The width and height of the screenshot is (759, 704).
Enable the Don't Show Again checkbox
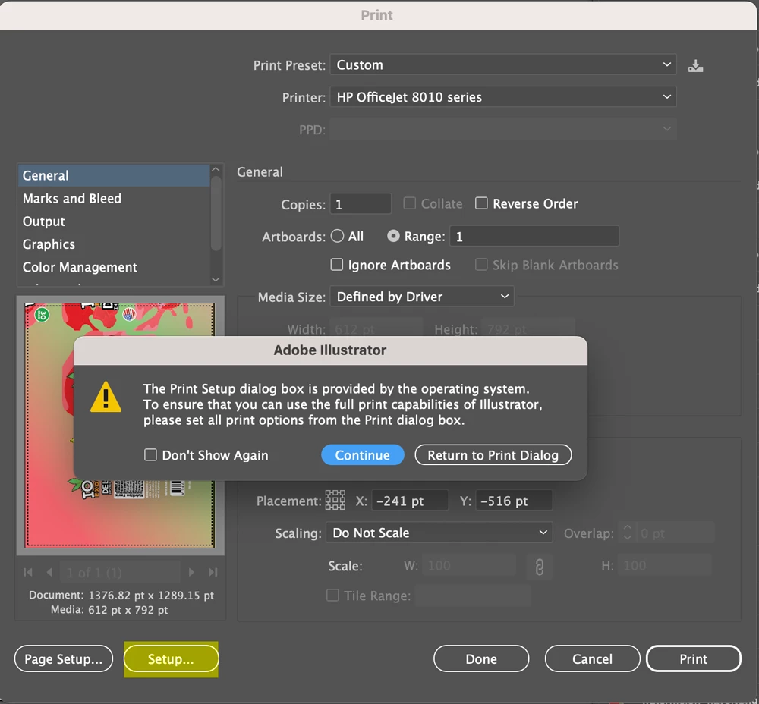(150, 455)
